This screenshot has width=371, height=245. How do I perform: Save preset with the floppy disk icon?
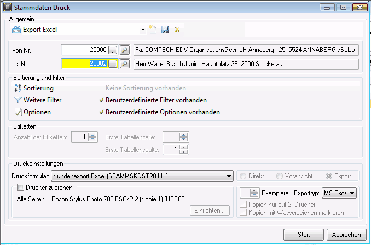click(x=165, y=30)
